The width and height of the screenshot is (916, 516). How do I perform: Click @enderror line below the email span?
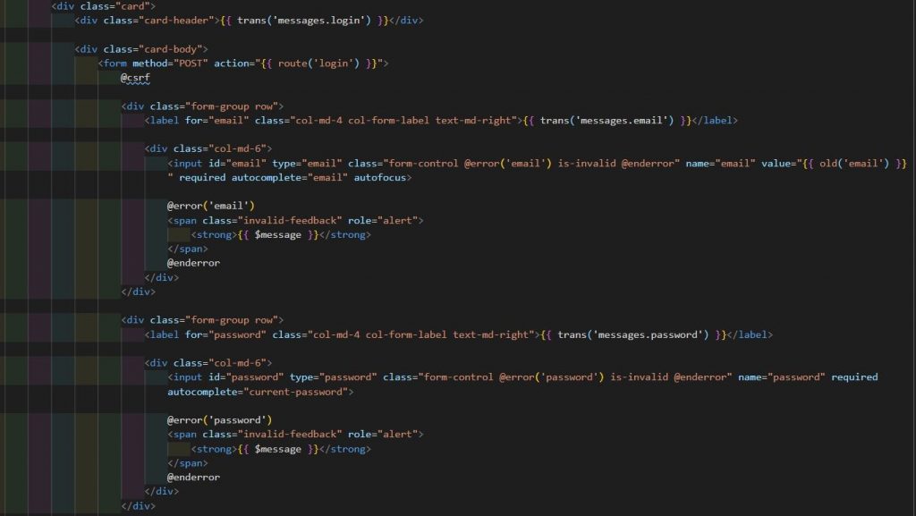[x=193, y=263]
